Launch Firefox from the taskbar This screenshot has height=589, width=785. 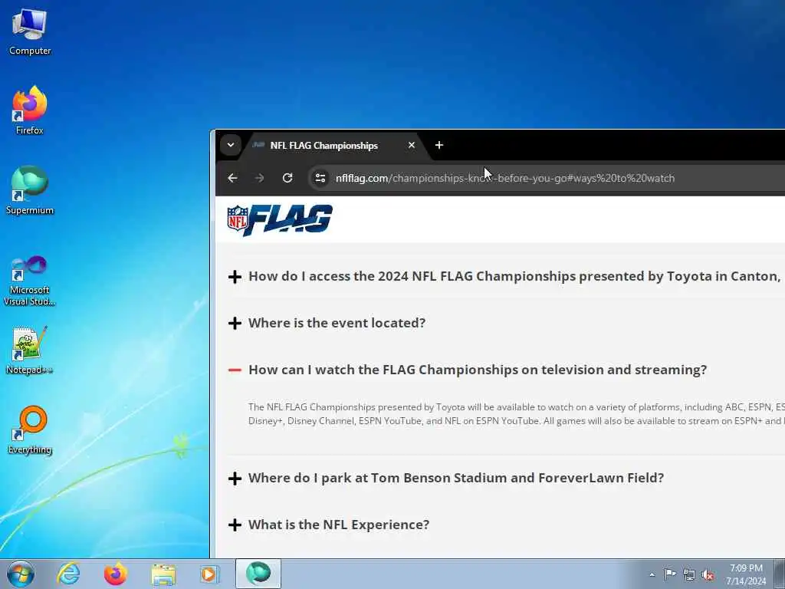(x=116, y=574)
